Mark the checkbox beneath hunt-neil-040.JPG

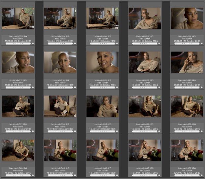[33, 175]
